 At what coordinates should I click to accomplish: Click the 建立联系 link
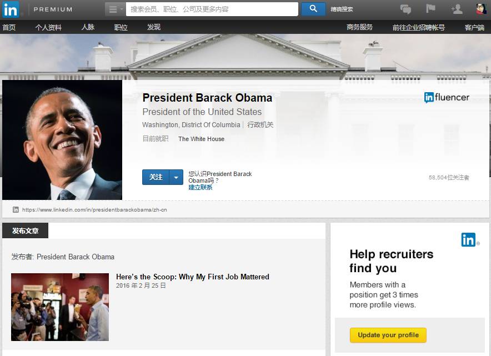(201, 187)
